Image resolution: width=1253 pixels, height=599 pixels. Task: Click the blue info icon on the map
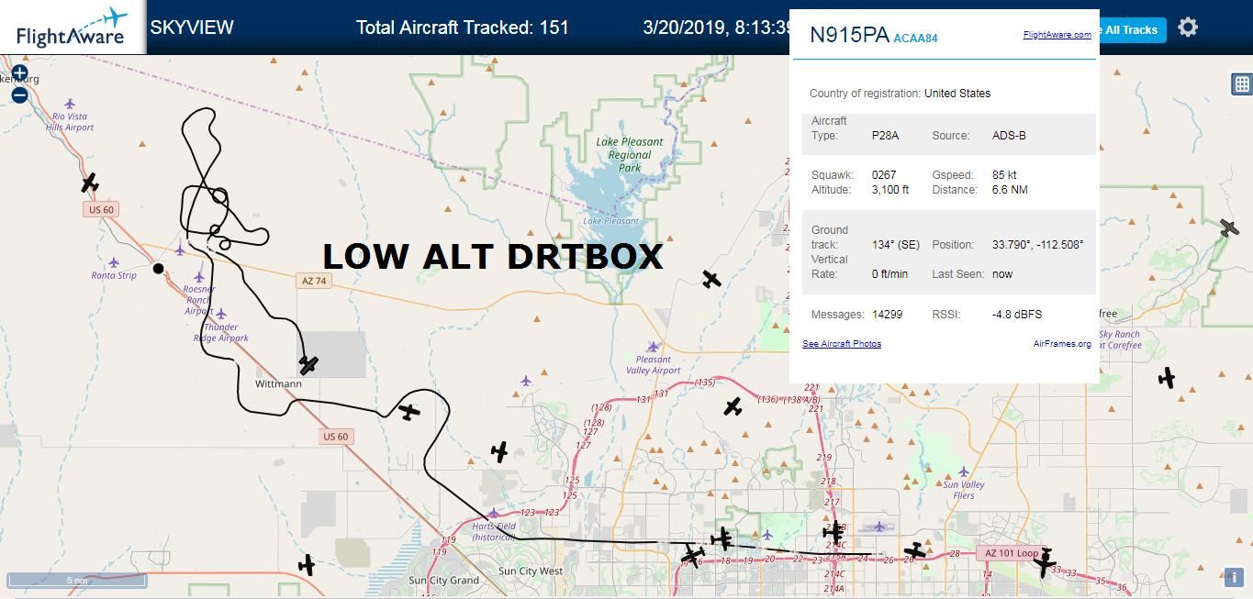coord(1234,577)
